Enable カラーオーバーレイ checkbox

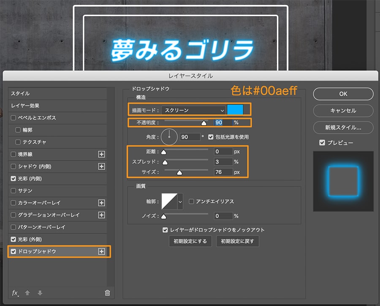coord(14,203)
